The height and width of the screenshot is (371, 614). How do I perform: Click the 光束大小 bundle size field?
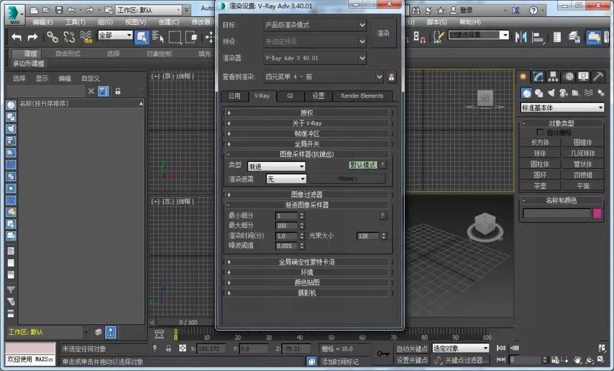[x=368, y=236]
